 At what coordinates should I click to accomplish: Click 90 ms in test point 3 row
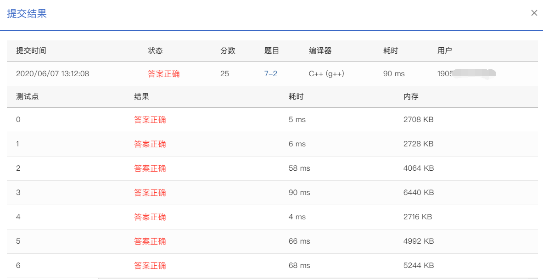(x=299, y=192)
